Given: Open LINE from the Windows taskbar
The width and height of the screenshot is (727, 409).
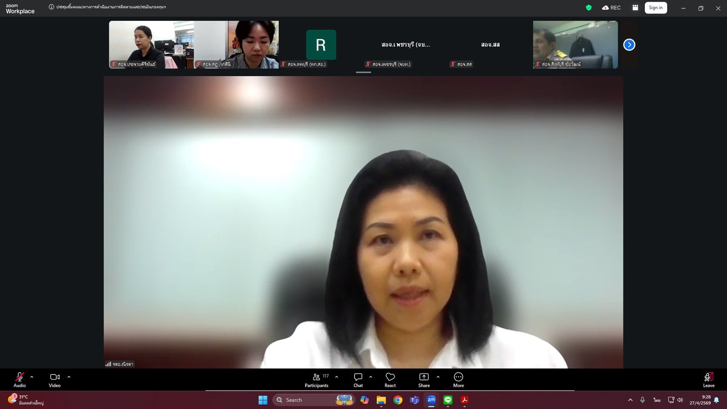Looking at the screenshot, I should coord(447,400).
